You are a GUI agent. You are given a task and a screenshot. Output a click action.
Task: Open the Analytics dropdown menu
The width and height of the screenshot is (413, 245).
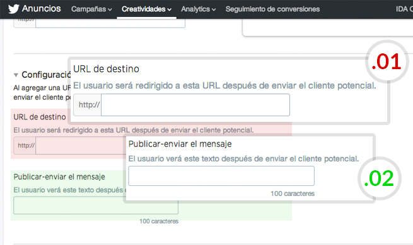pos(199,9)
